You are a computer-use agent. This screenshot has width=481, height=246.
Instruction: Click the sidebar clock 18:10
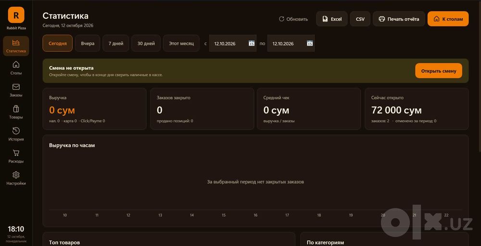(x=16, y=229)
